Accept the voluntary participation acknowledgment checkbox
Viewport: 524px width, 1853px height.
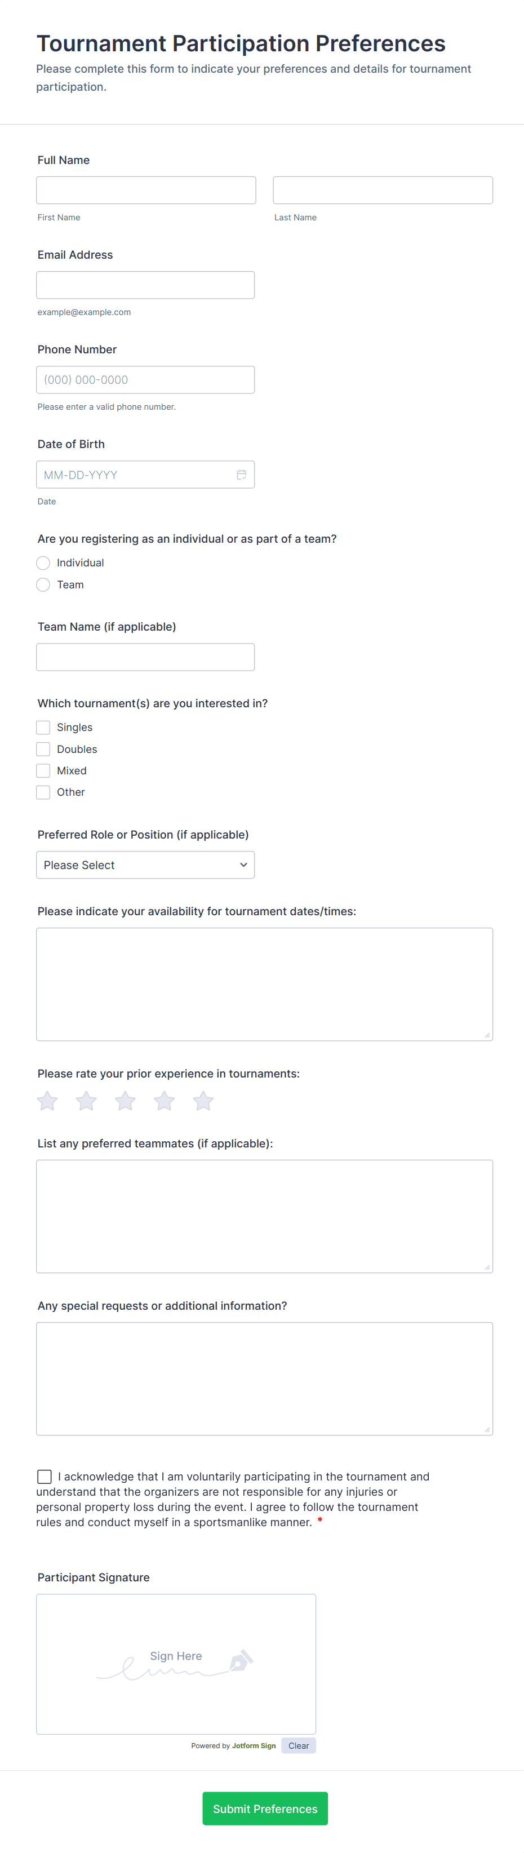tap(45, 1476)
